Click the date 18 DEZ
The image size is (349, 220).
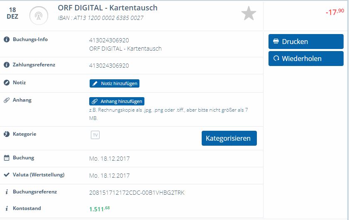point(12,13)
